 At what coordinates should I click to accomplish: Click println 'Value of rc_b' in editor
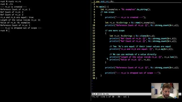[130, 60]
